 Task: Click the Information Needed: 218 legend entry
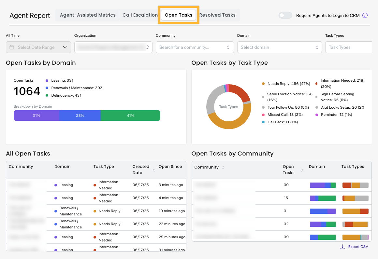tap(340, 84)
